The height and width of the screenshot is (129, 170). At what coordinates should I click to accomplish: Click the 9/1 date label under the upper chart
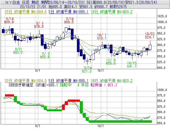[38, 71]
